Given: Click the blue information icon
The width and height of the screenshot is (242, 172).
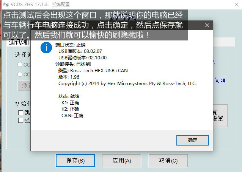Looking at the screenshot, I should 46,48.
